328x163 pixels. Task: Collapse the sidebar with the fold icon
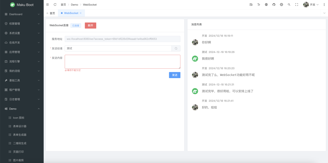pos(47,5)
